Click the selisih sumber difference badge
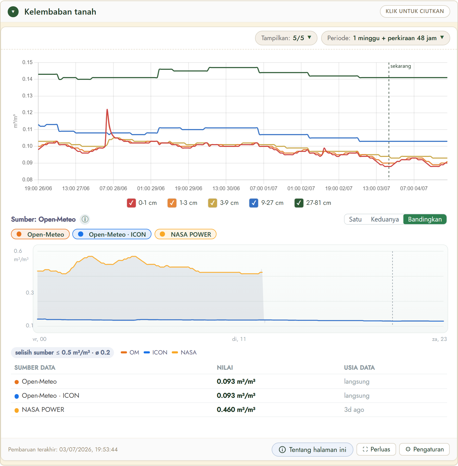458x466 pixels. pyautogui.click(x=62, y=353)
